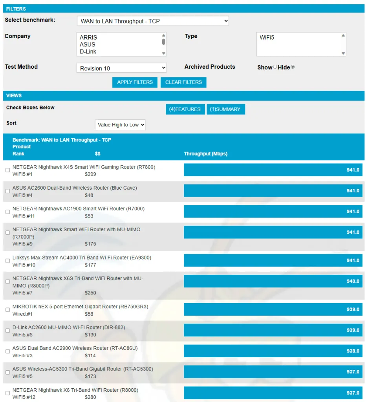
Task: Select the Hide archived products radio button
Action: (293, 67)
